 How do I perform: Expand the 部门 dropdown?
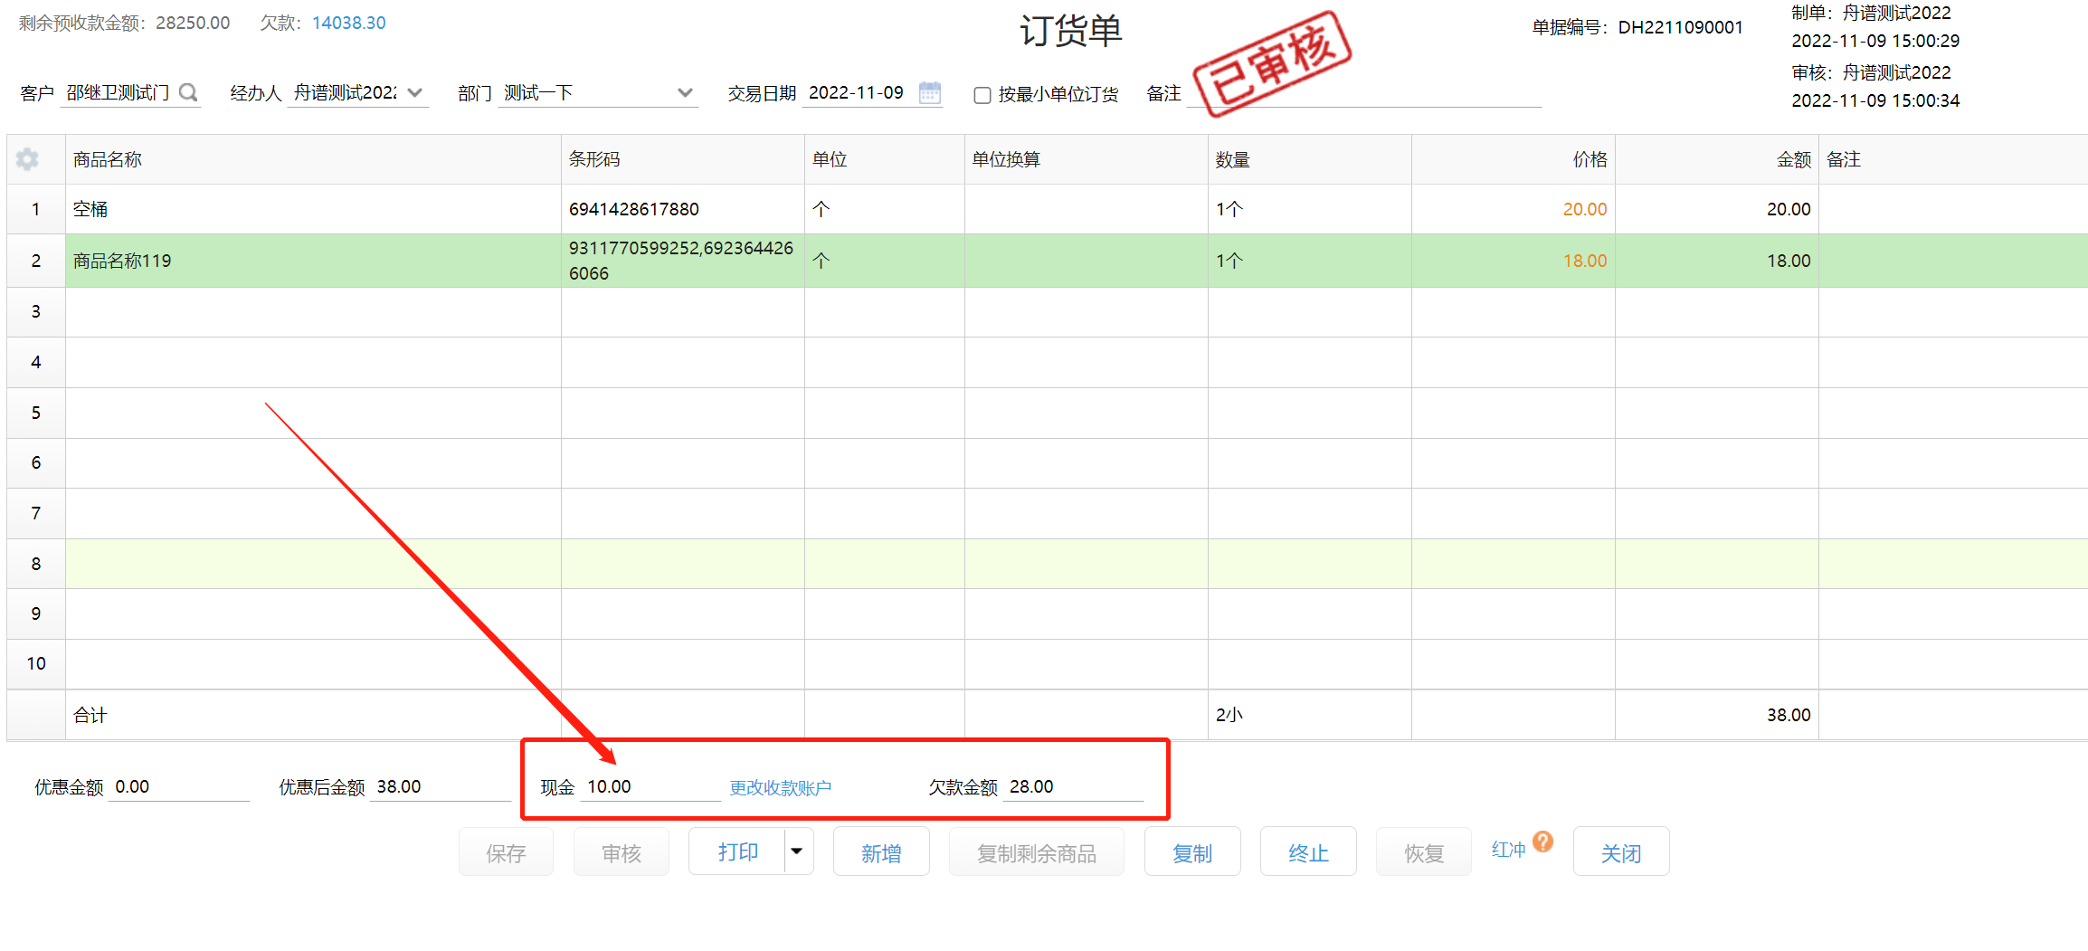pyautogui.click(x=685, y=92)
